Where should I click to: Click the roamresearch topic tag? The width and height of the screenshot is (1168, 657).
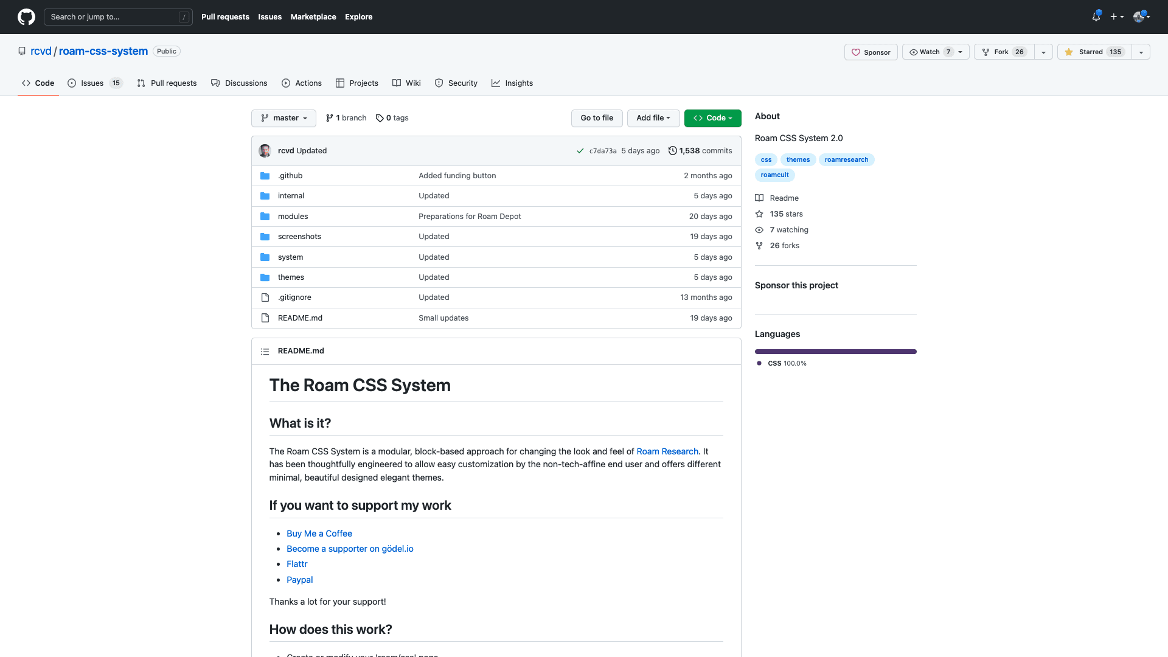point(846,160)
